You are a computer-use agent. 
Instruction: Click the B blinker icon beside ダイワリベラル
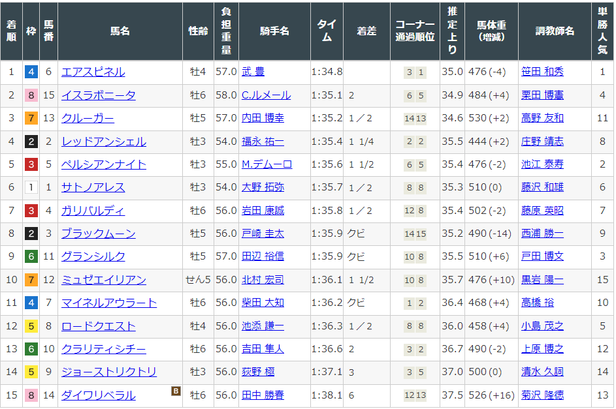click(176, 391)
